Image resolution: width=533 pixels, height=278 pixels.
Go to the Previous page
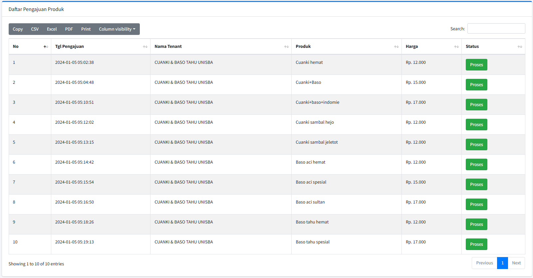484,263
